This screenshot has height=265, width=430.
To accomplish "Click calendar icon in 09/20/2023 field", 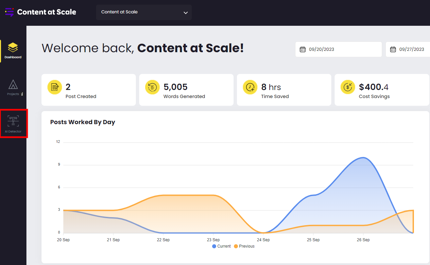I will tap(303, 50).
